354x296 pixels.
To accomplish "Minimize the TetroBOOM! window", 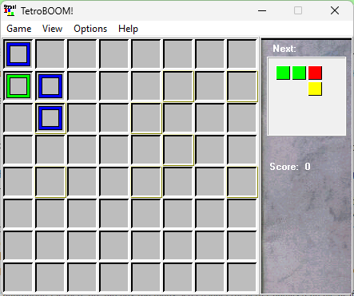I will [262, 10].
